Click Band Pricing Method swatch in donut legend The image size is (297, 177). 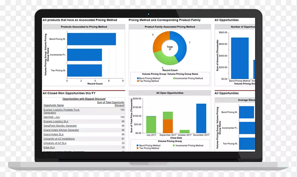[x=138, y=78]
